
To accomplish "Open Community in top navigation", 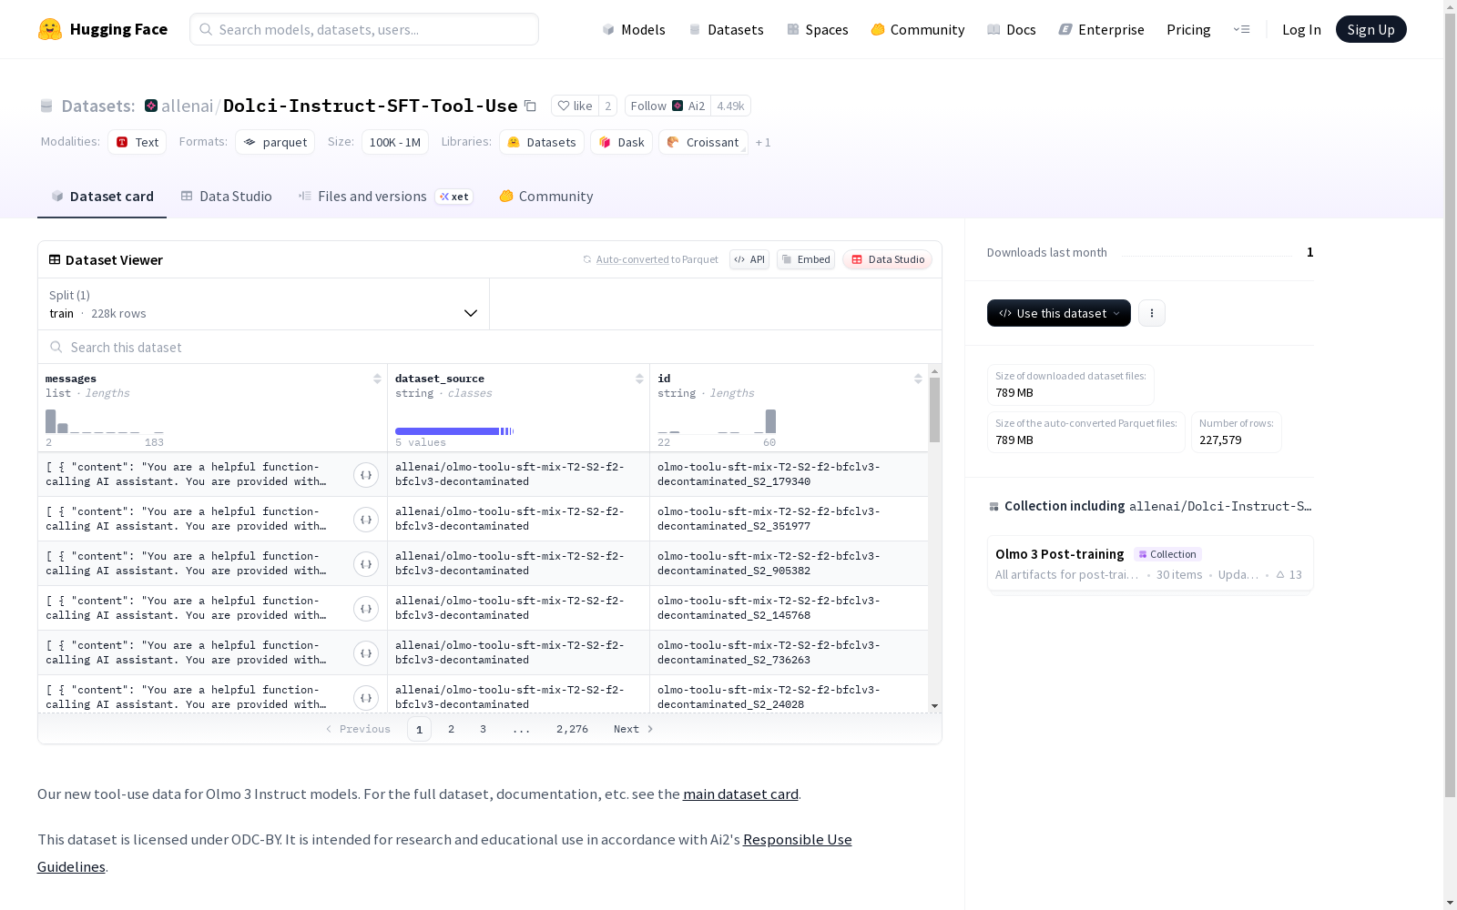I will point(918,29).
